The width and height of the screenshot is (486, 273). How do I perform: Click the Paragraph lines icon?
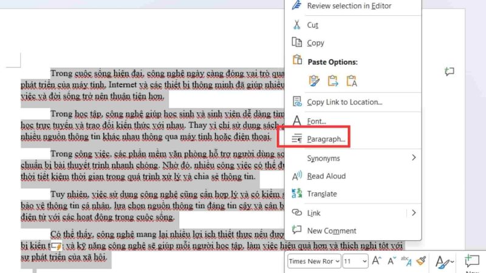pos(296,138)
